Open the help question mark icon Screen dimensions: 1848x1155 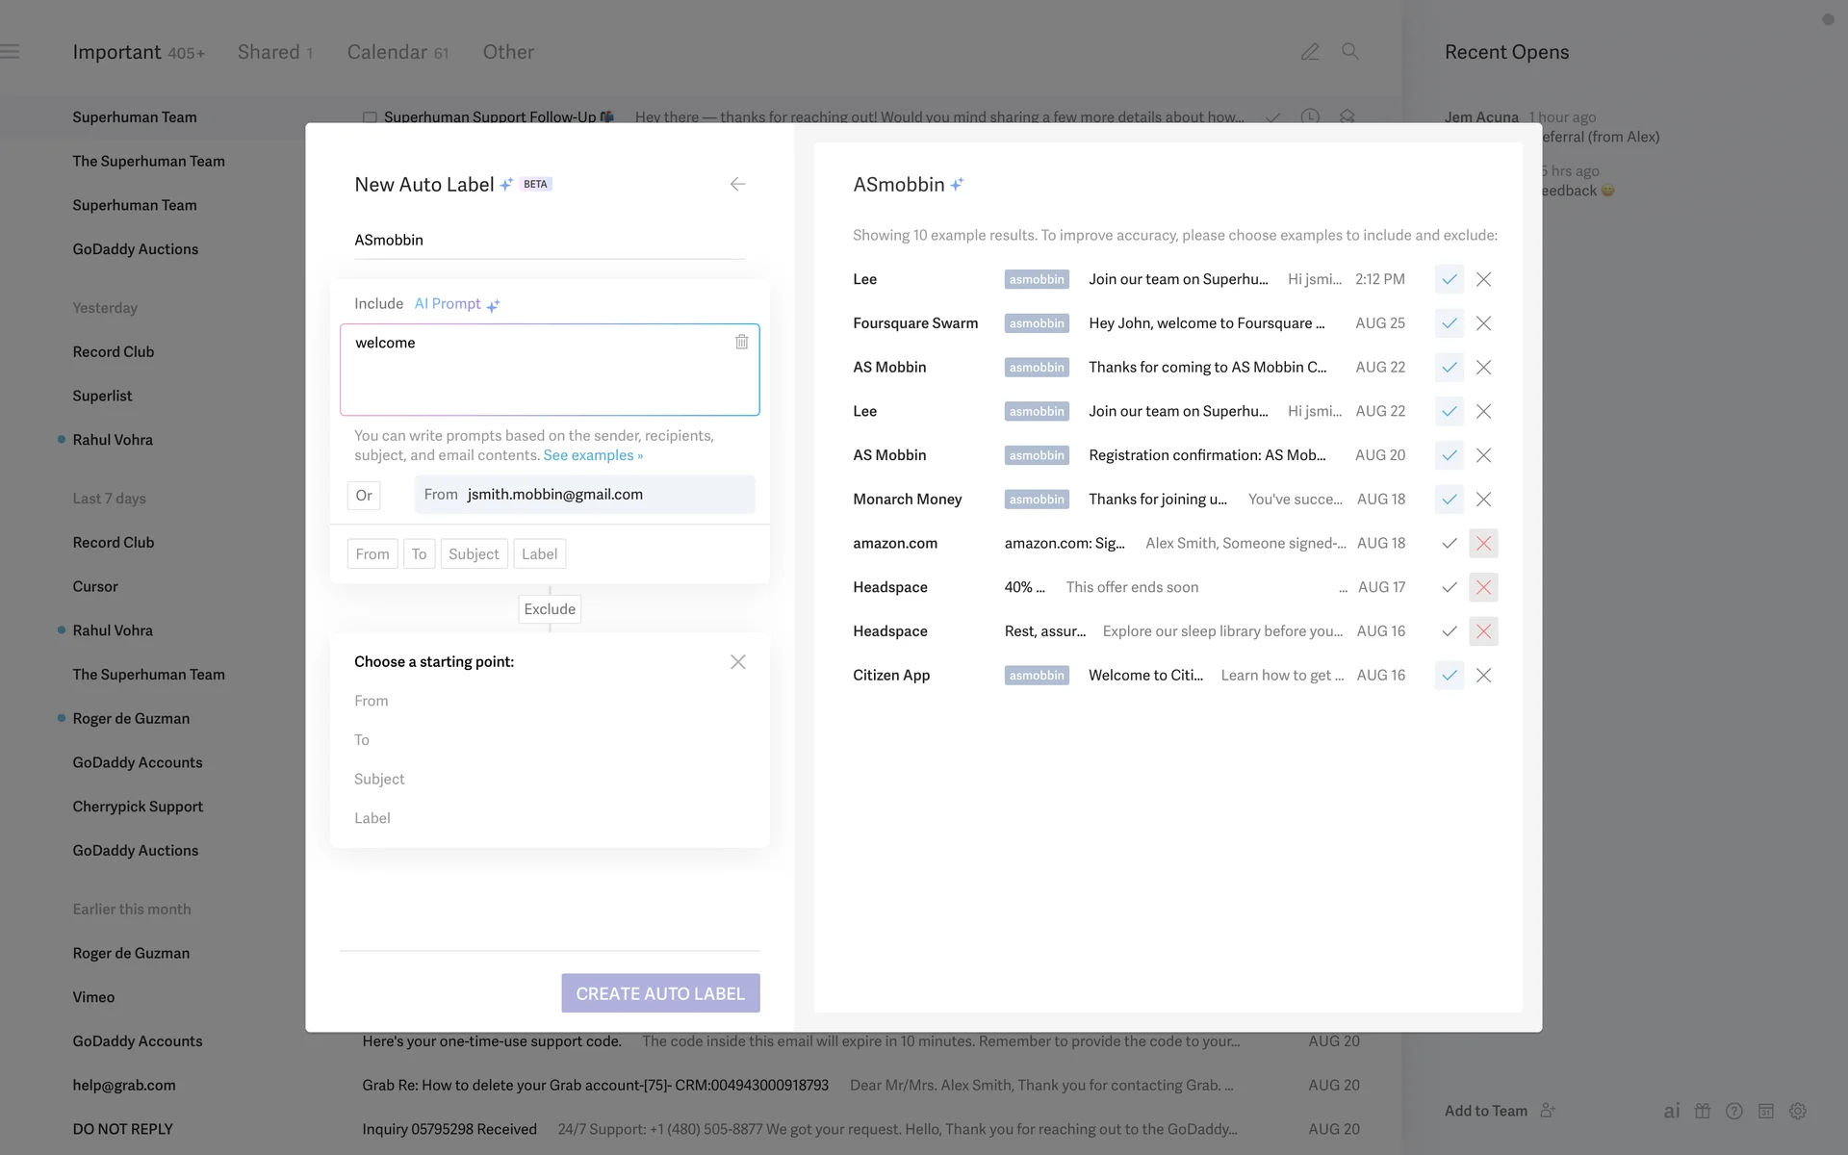tap(1734, 1111)
